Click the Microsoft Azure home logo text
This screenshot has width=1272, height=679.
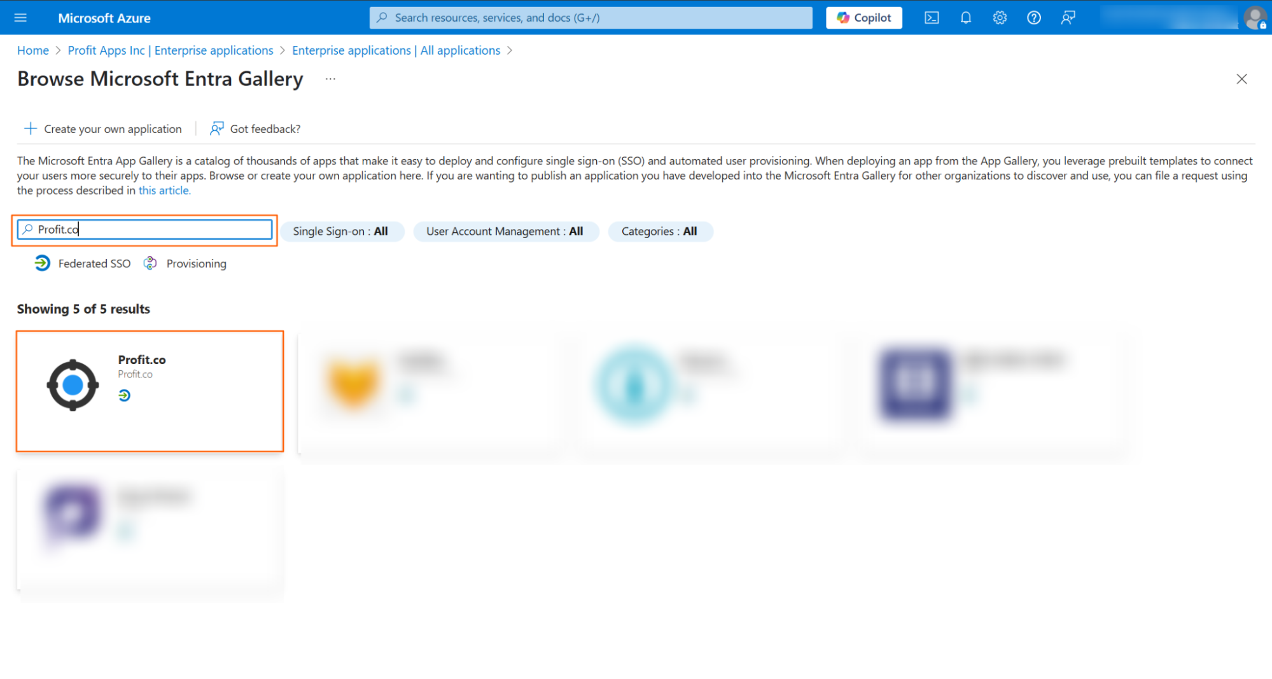pyautogui.click(x=104, y=18)
